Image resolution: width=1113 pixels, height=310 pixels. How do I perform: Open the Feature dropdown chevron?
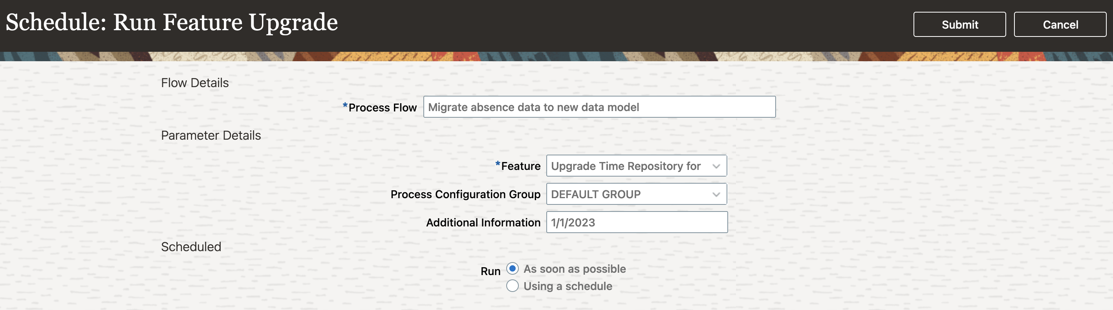716,166
